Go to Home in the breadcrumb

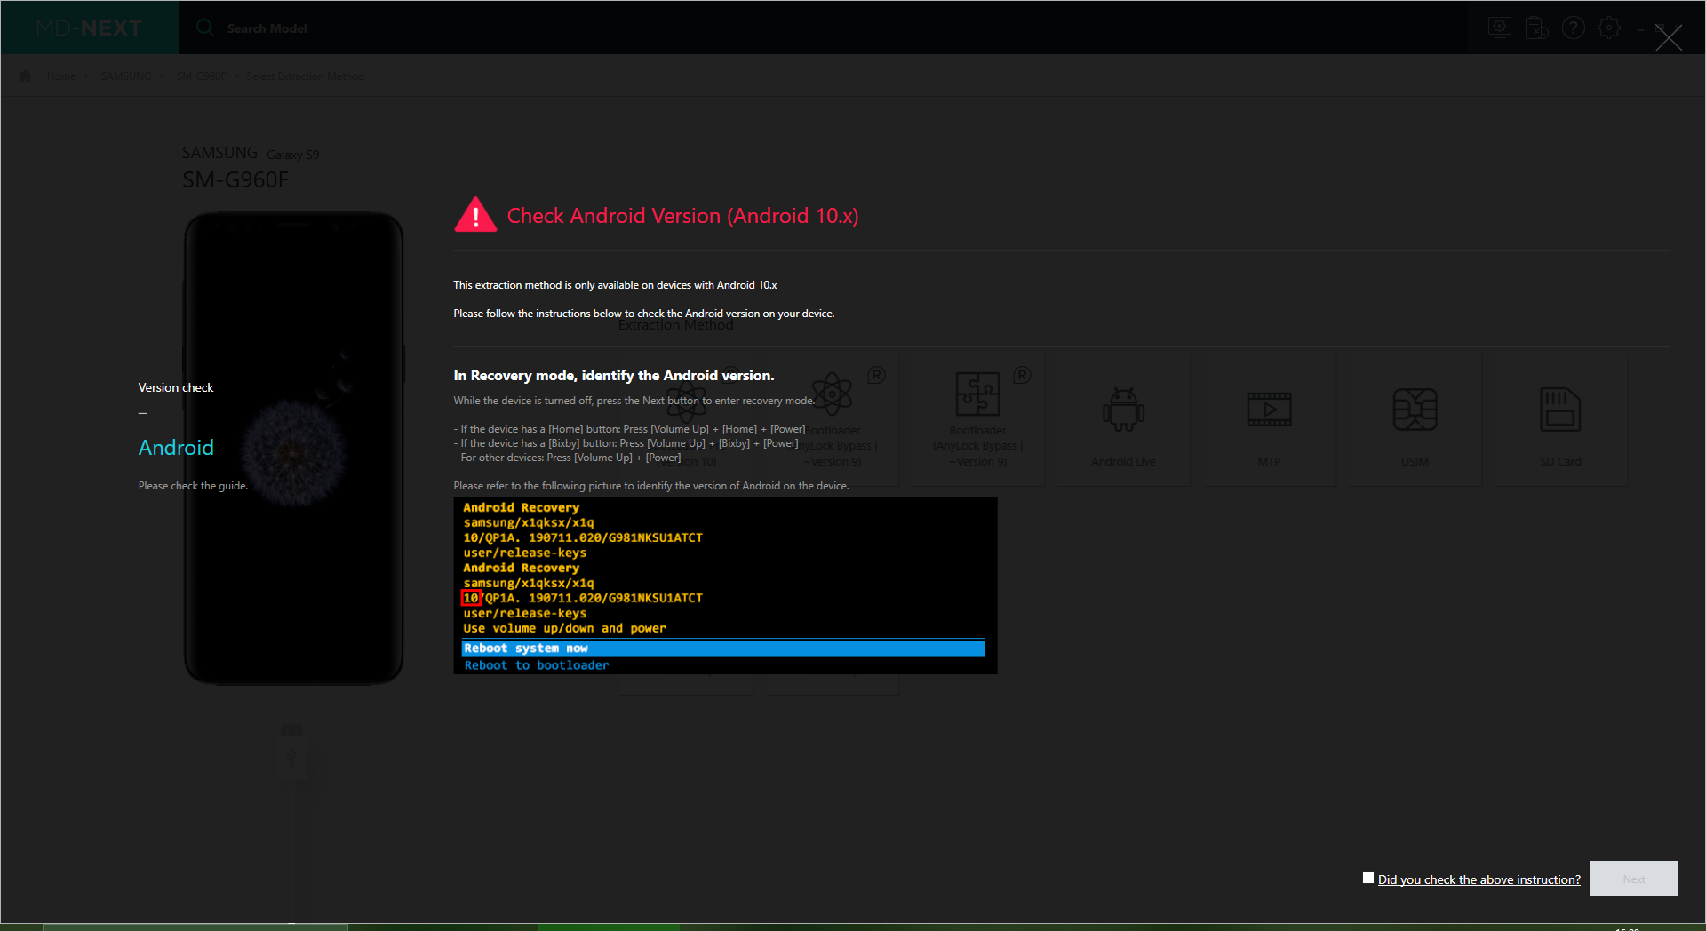pos(61,76)
